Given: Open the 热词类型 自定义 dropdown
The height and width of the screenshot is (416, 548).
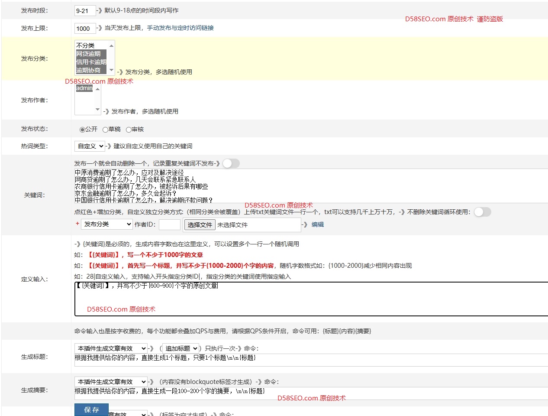Looking at the screenshot, I should (x=90, y=146).
